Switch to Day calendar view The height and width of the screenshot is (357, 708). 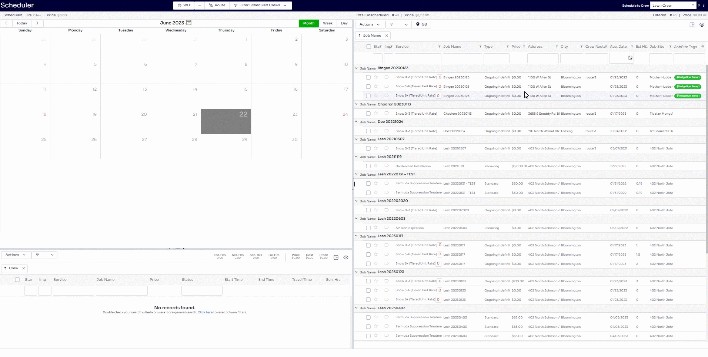click(x=344, y=23)
